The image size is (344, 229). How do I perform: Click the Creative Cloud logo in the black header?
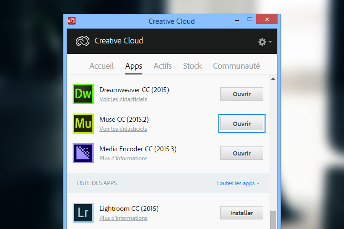83,41
